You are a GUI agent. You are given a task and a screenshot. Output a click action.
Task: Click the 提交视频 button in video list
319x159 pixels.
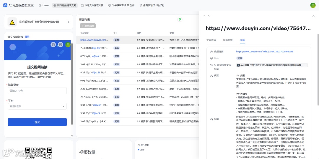tap(88, 26)
